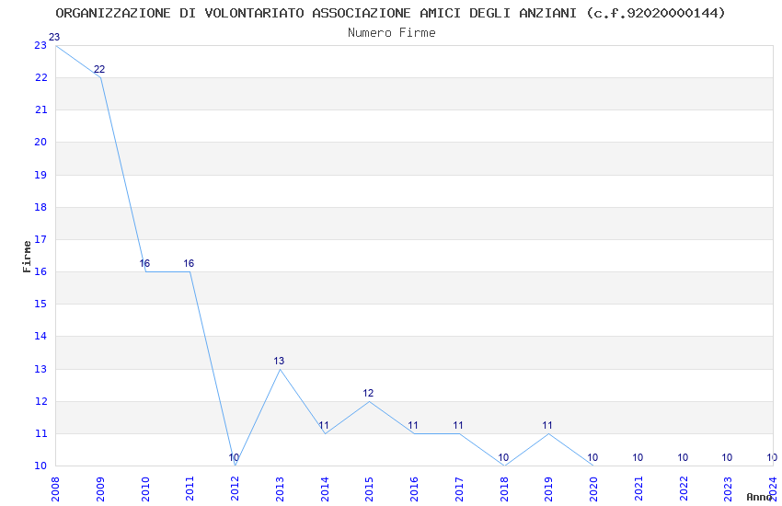Select data label 10 above 2020
This screenshot has width=782, height=506.
pyautogui.click(x=592, y=457)
